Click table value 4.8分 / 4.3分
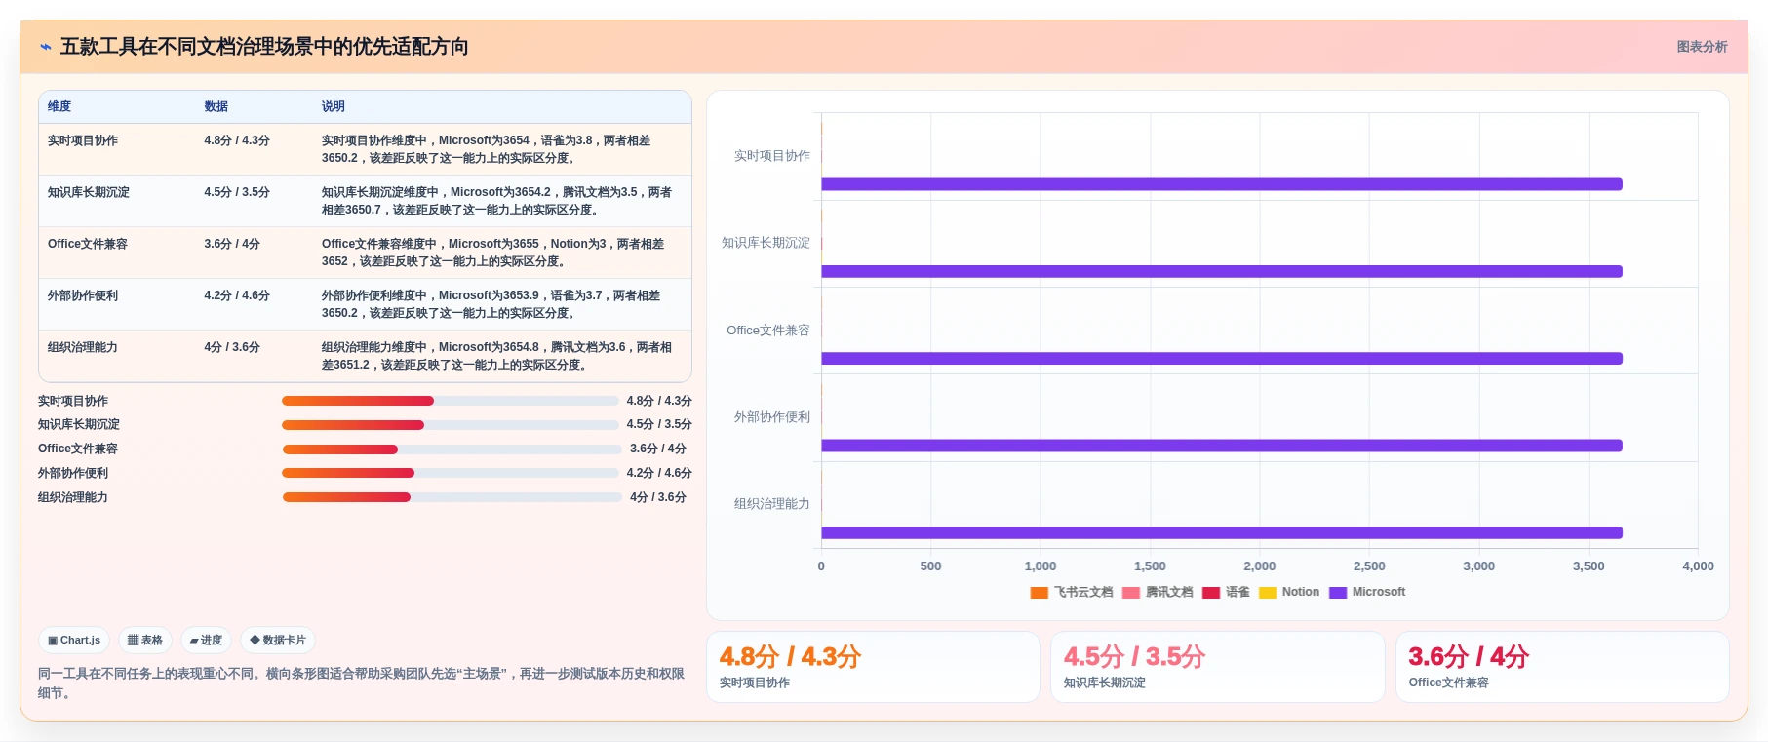 tap(237, 140)
